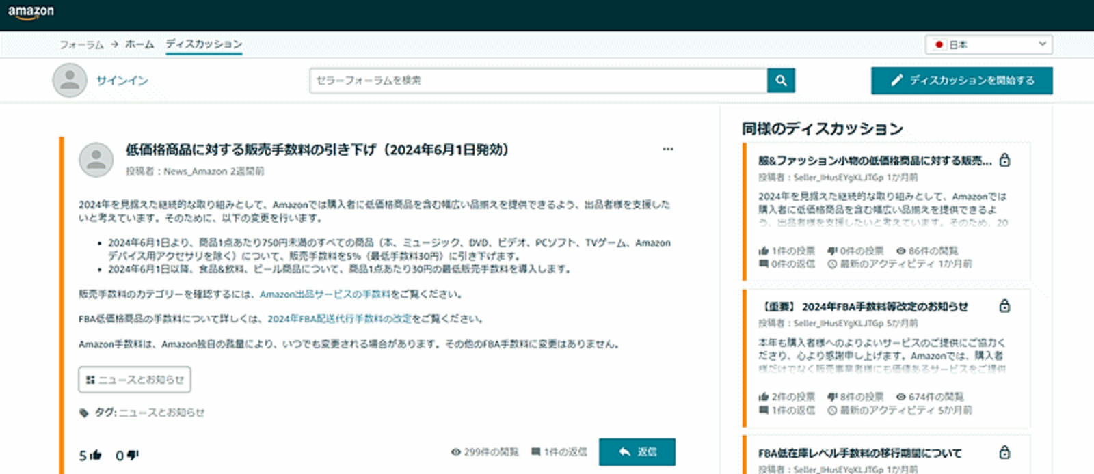1094x474 pixels.
Task: Open 服&ファッション小物の低価格商品 discussion title
Action: point(875,161)
